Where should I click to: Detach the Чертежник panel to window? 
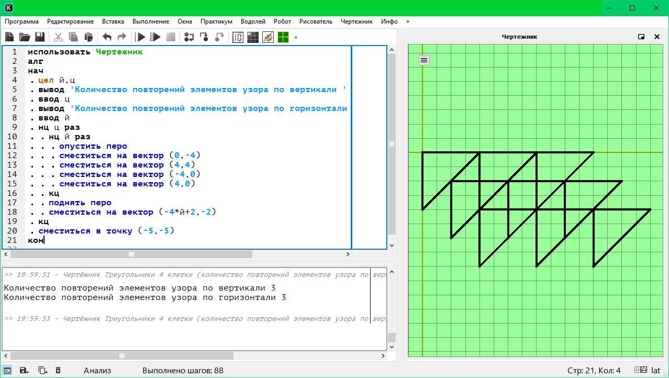tap(641, 37)
